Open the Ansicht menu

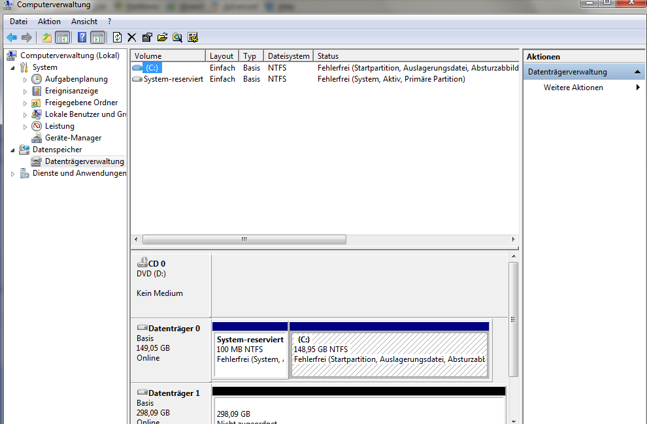84,22
